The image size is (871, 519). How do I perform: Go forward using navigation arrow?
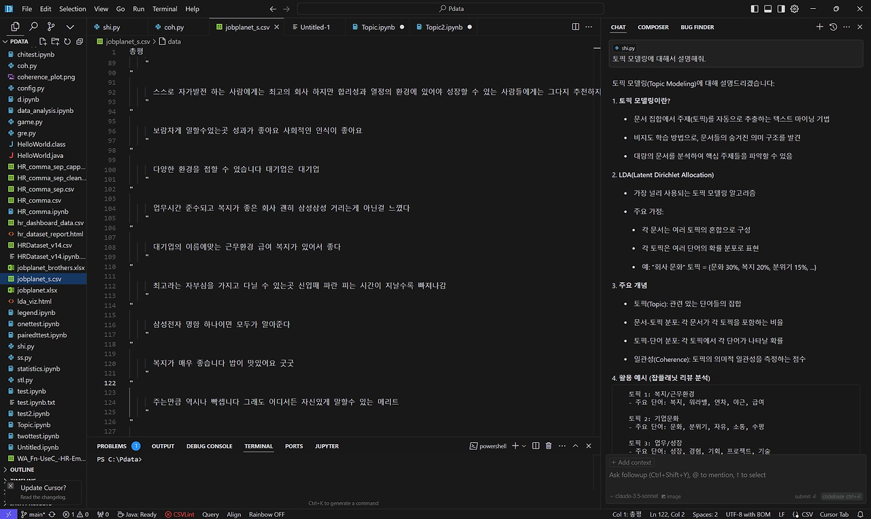(x=286, y=9)
